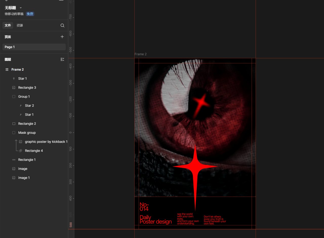Viewport: 324px width, 238px height.
Task: Collapse all layers using the 图层 header icon
Action: click(x=62, y=60)
